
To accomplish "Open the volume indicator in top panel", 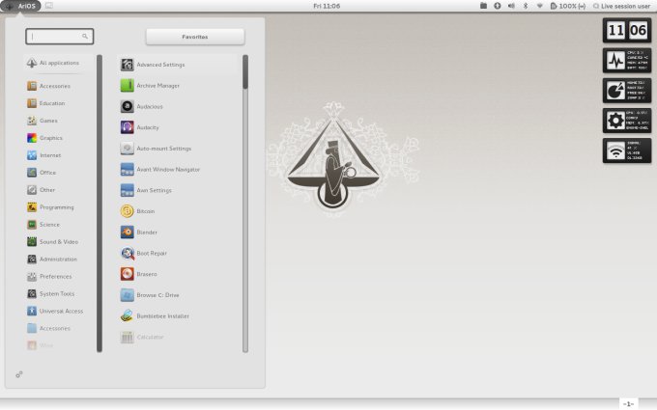I will (511, 6).
